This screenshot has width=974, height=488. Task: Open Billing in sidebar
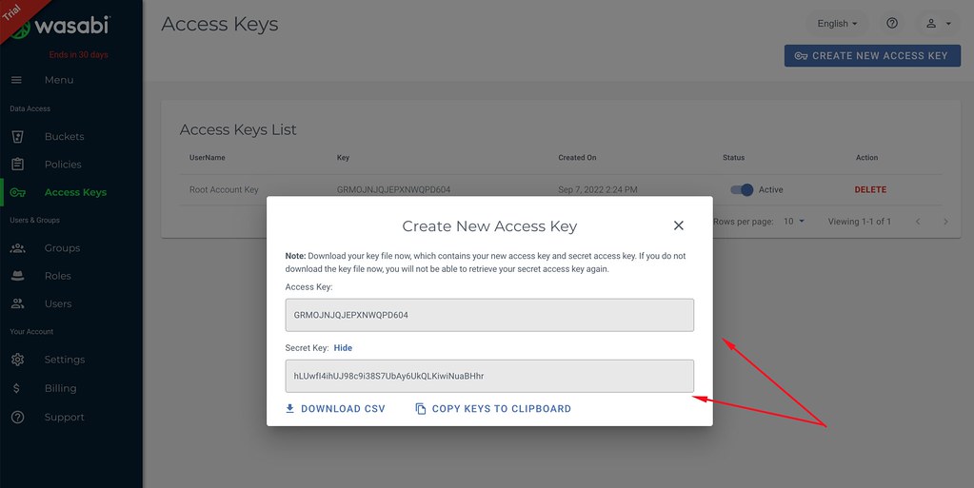pos(60,388)
